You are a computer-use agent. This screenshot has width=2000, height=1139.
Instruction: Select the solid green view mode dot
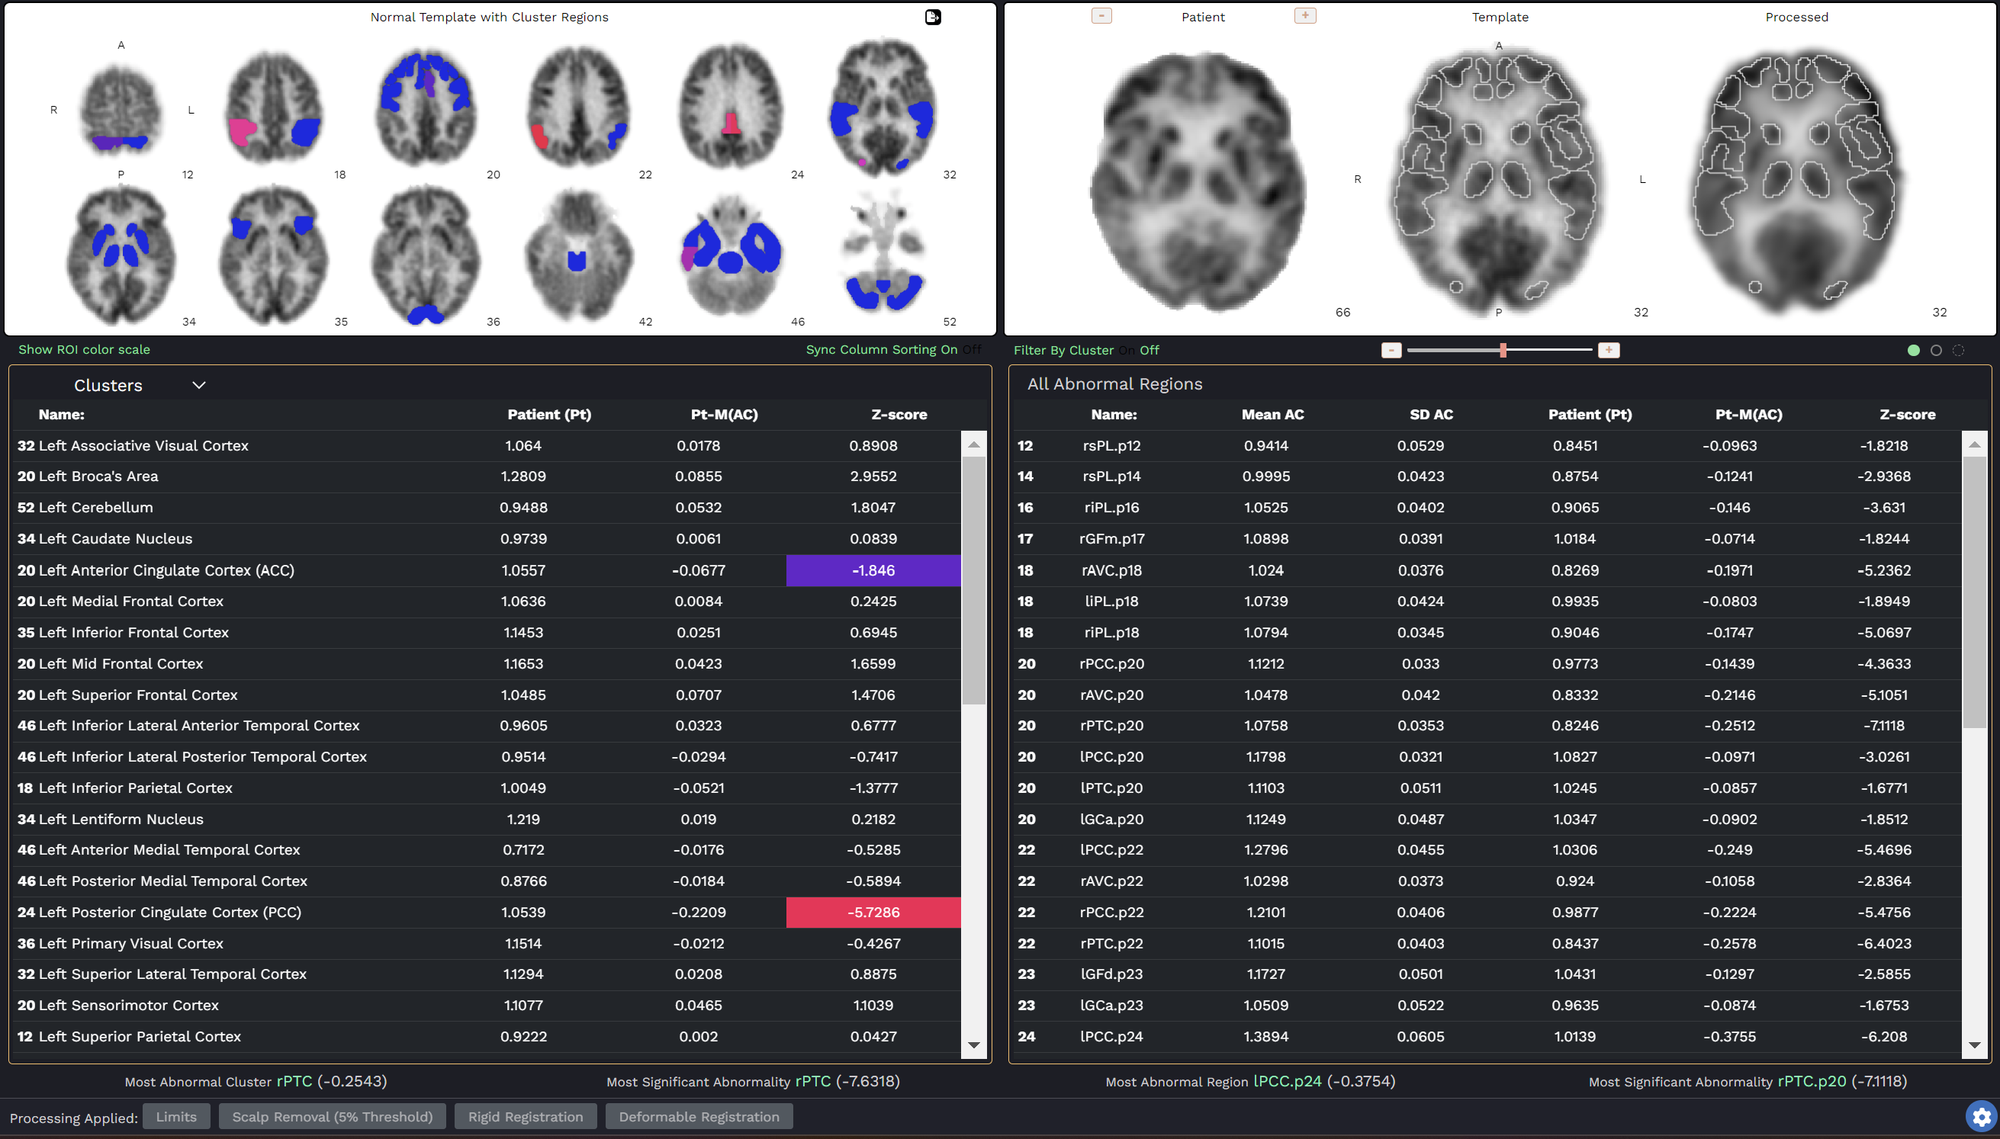coord(1914,351)
